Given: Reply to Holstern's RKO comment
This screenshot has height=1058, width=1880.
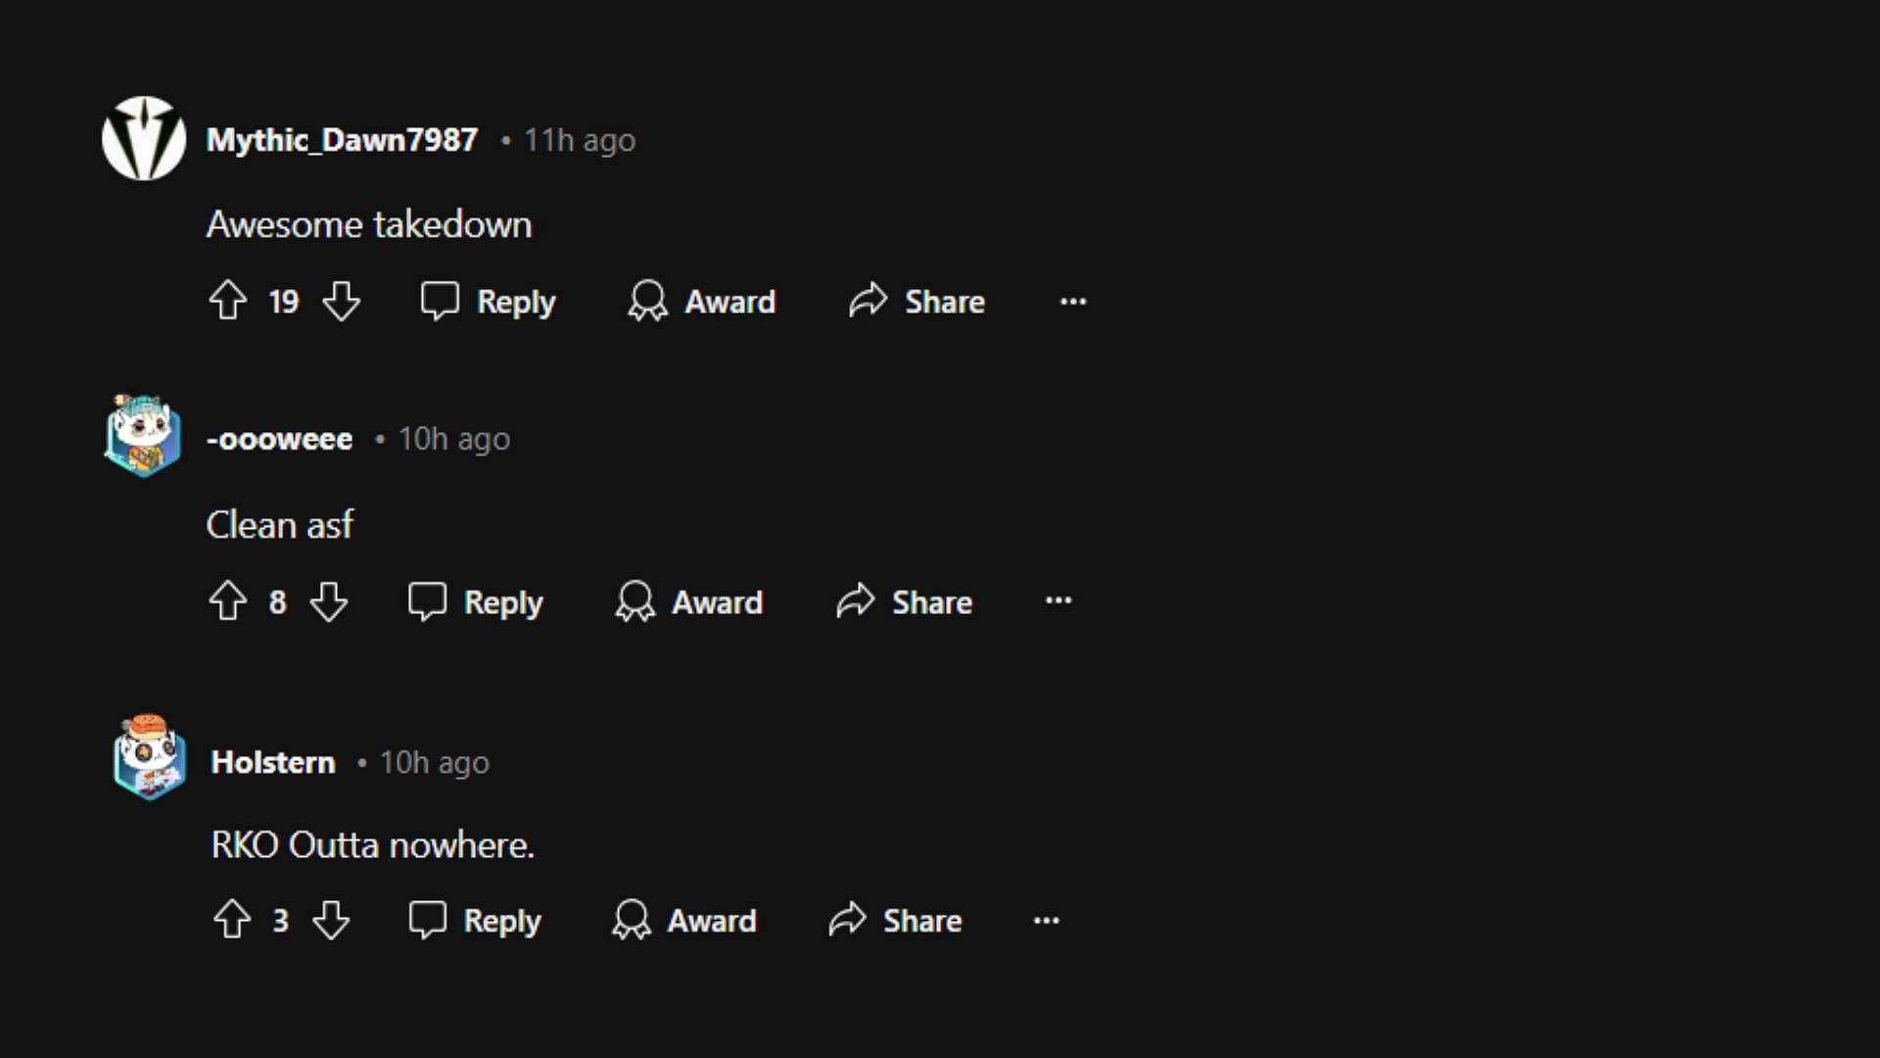Looking at the screenshot, I should pyautogui.click(x=478, y=921).
